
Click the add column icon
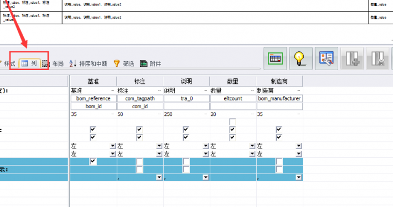[352, 59]
